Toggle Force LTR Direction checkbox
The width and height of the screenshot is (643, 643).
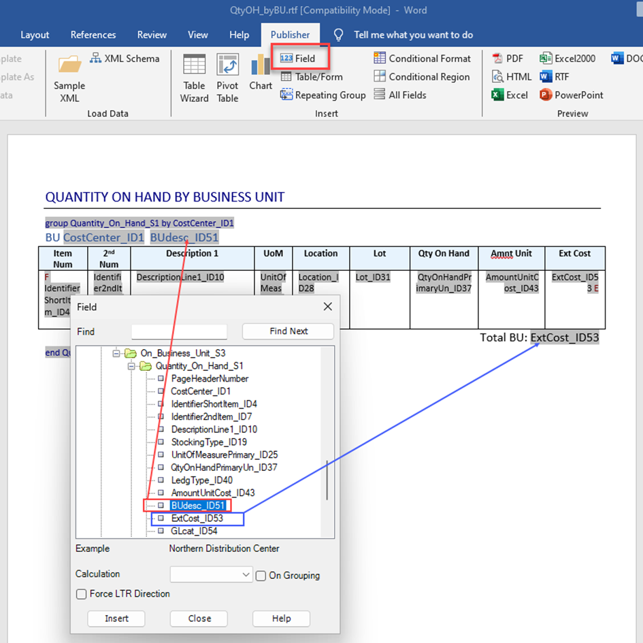[81, 594]
